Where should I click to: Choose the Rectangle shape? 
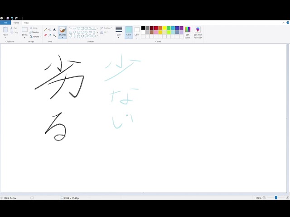coord(82,28)
